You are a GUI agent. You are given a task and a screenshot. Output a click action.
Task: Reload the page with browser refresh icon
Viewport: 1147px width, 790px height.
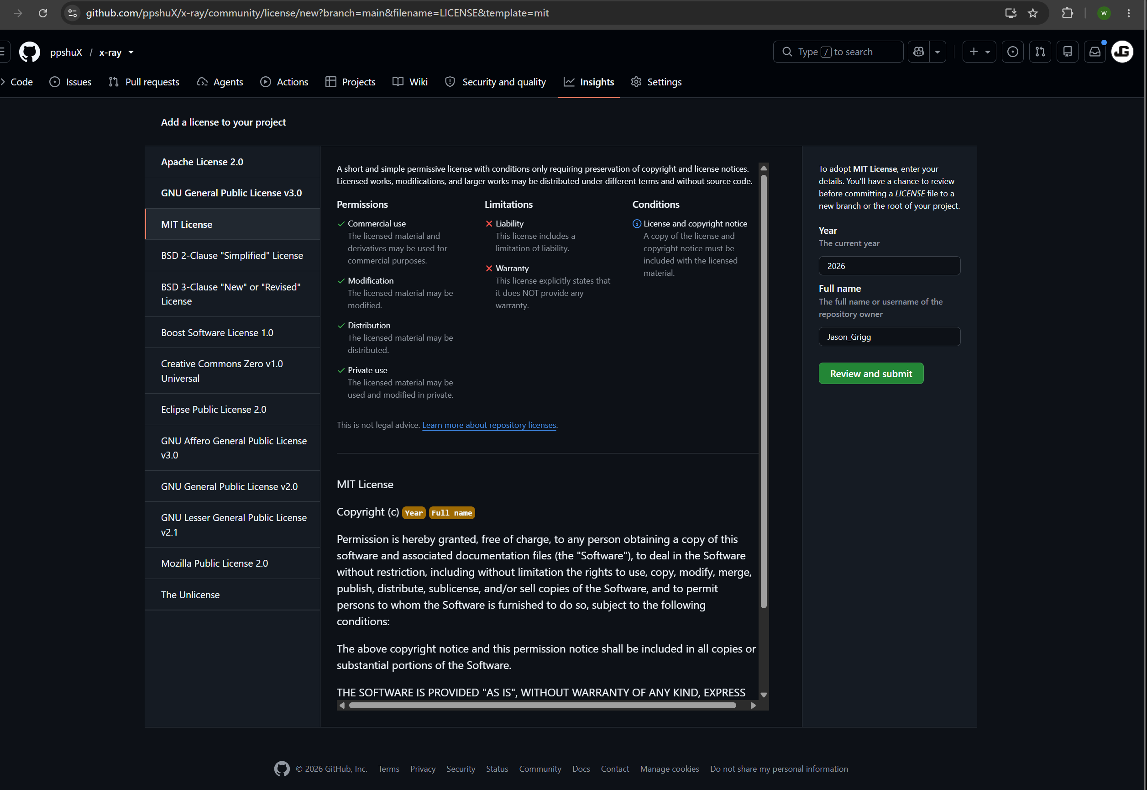[x=43, y=13]
